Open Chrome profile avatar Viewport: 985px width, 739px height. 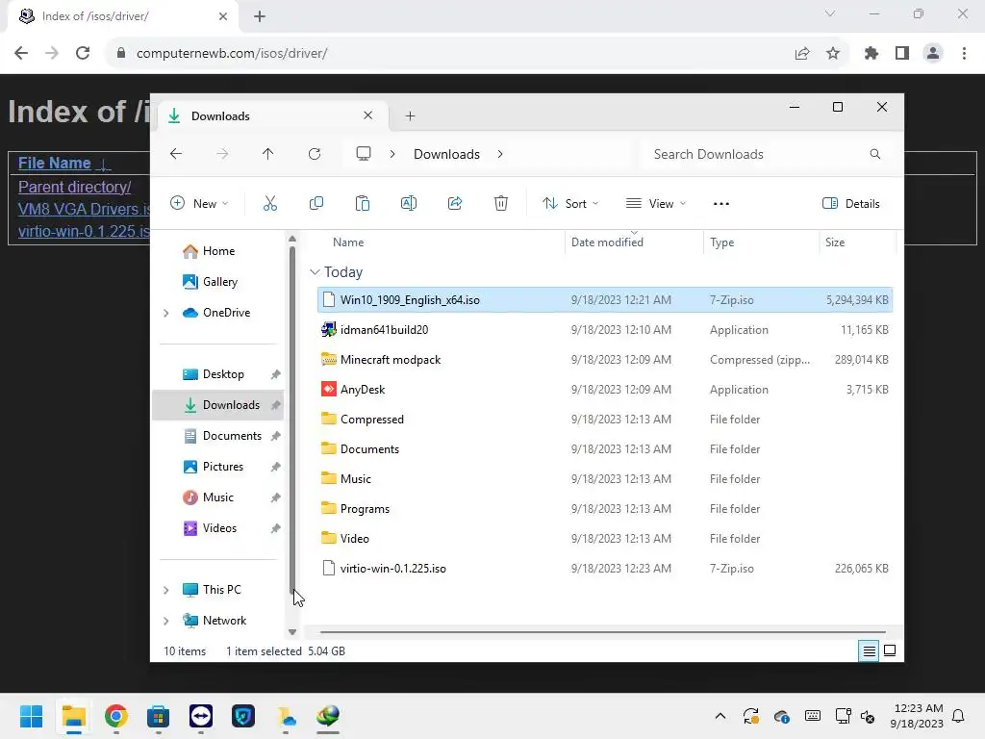coord(933,54)
